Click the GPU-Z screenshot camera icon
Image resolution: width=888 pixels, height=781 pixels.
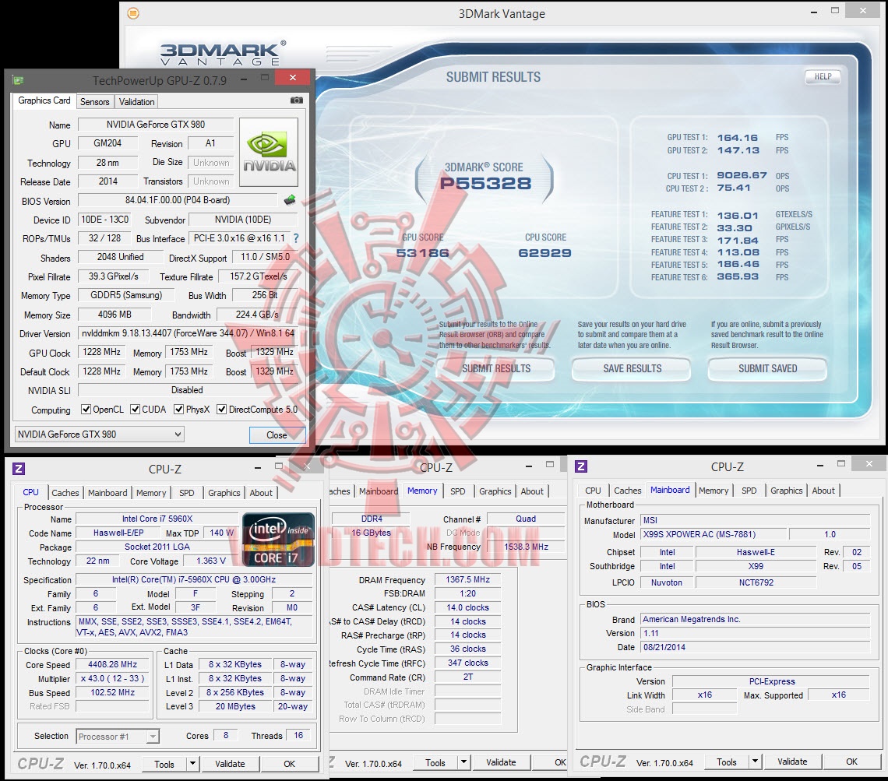pos(296,100)
